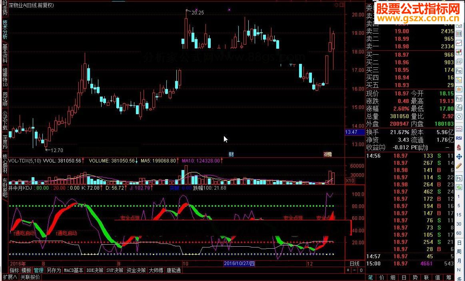Open the 唐能通 template
The height and width of the screenshot is (281, 465).
point(174,270)
